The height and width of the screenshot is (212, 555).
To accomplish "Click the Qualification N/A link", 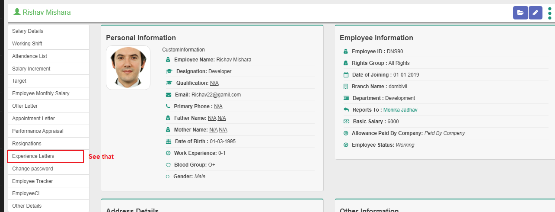I will click(214, 83).
